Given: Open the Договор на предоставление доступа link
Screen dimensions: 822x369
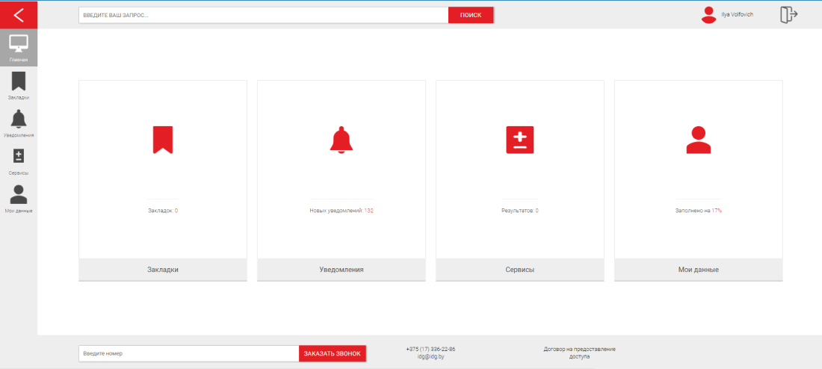Looking at the screenshot, I should pyautogui.click(x=579, y=353).
